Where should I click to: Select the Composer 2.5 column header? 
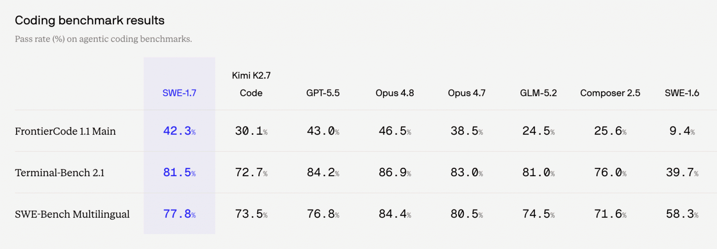click(610, 93)
